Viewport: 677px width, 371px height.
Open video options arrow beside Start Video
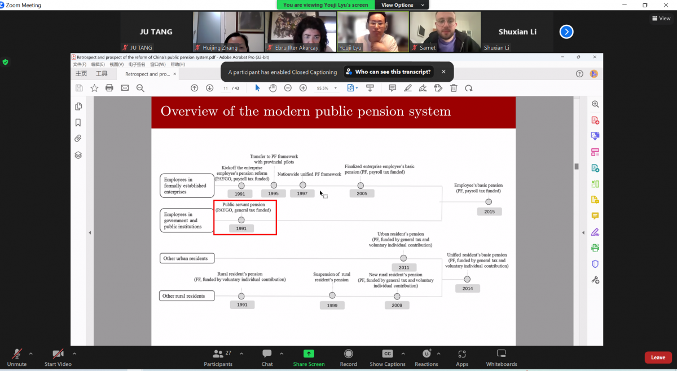point(74,354)
